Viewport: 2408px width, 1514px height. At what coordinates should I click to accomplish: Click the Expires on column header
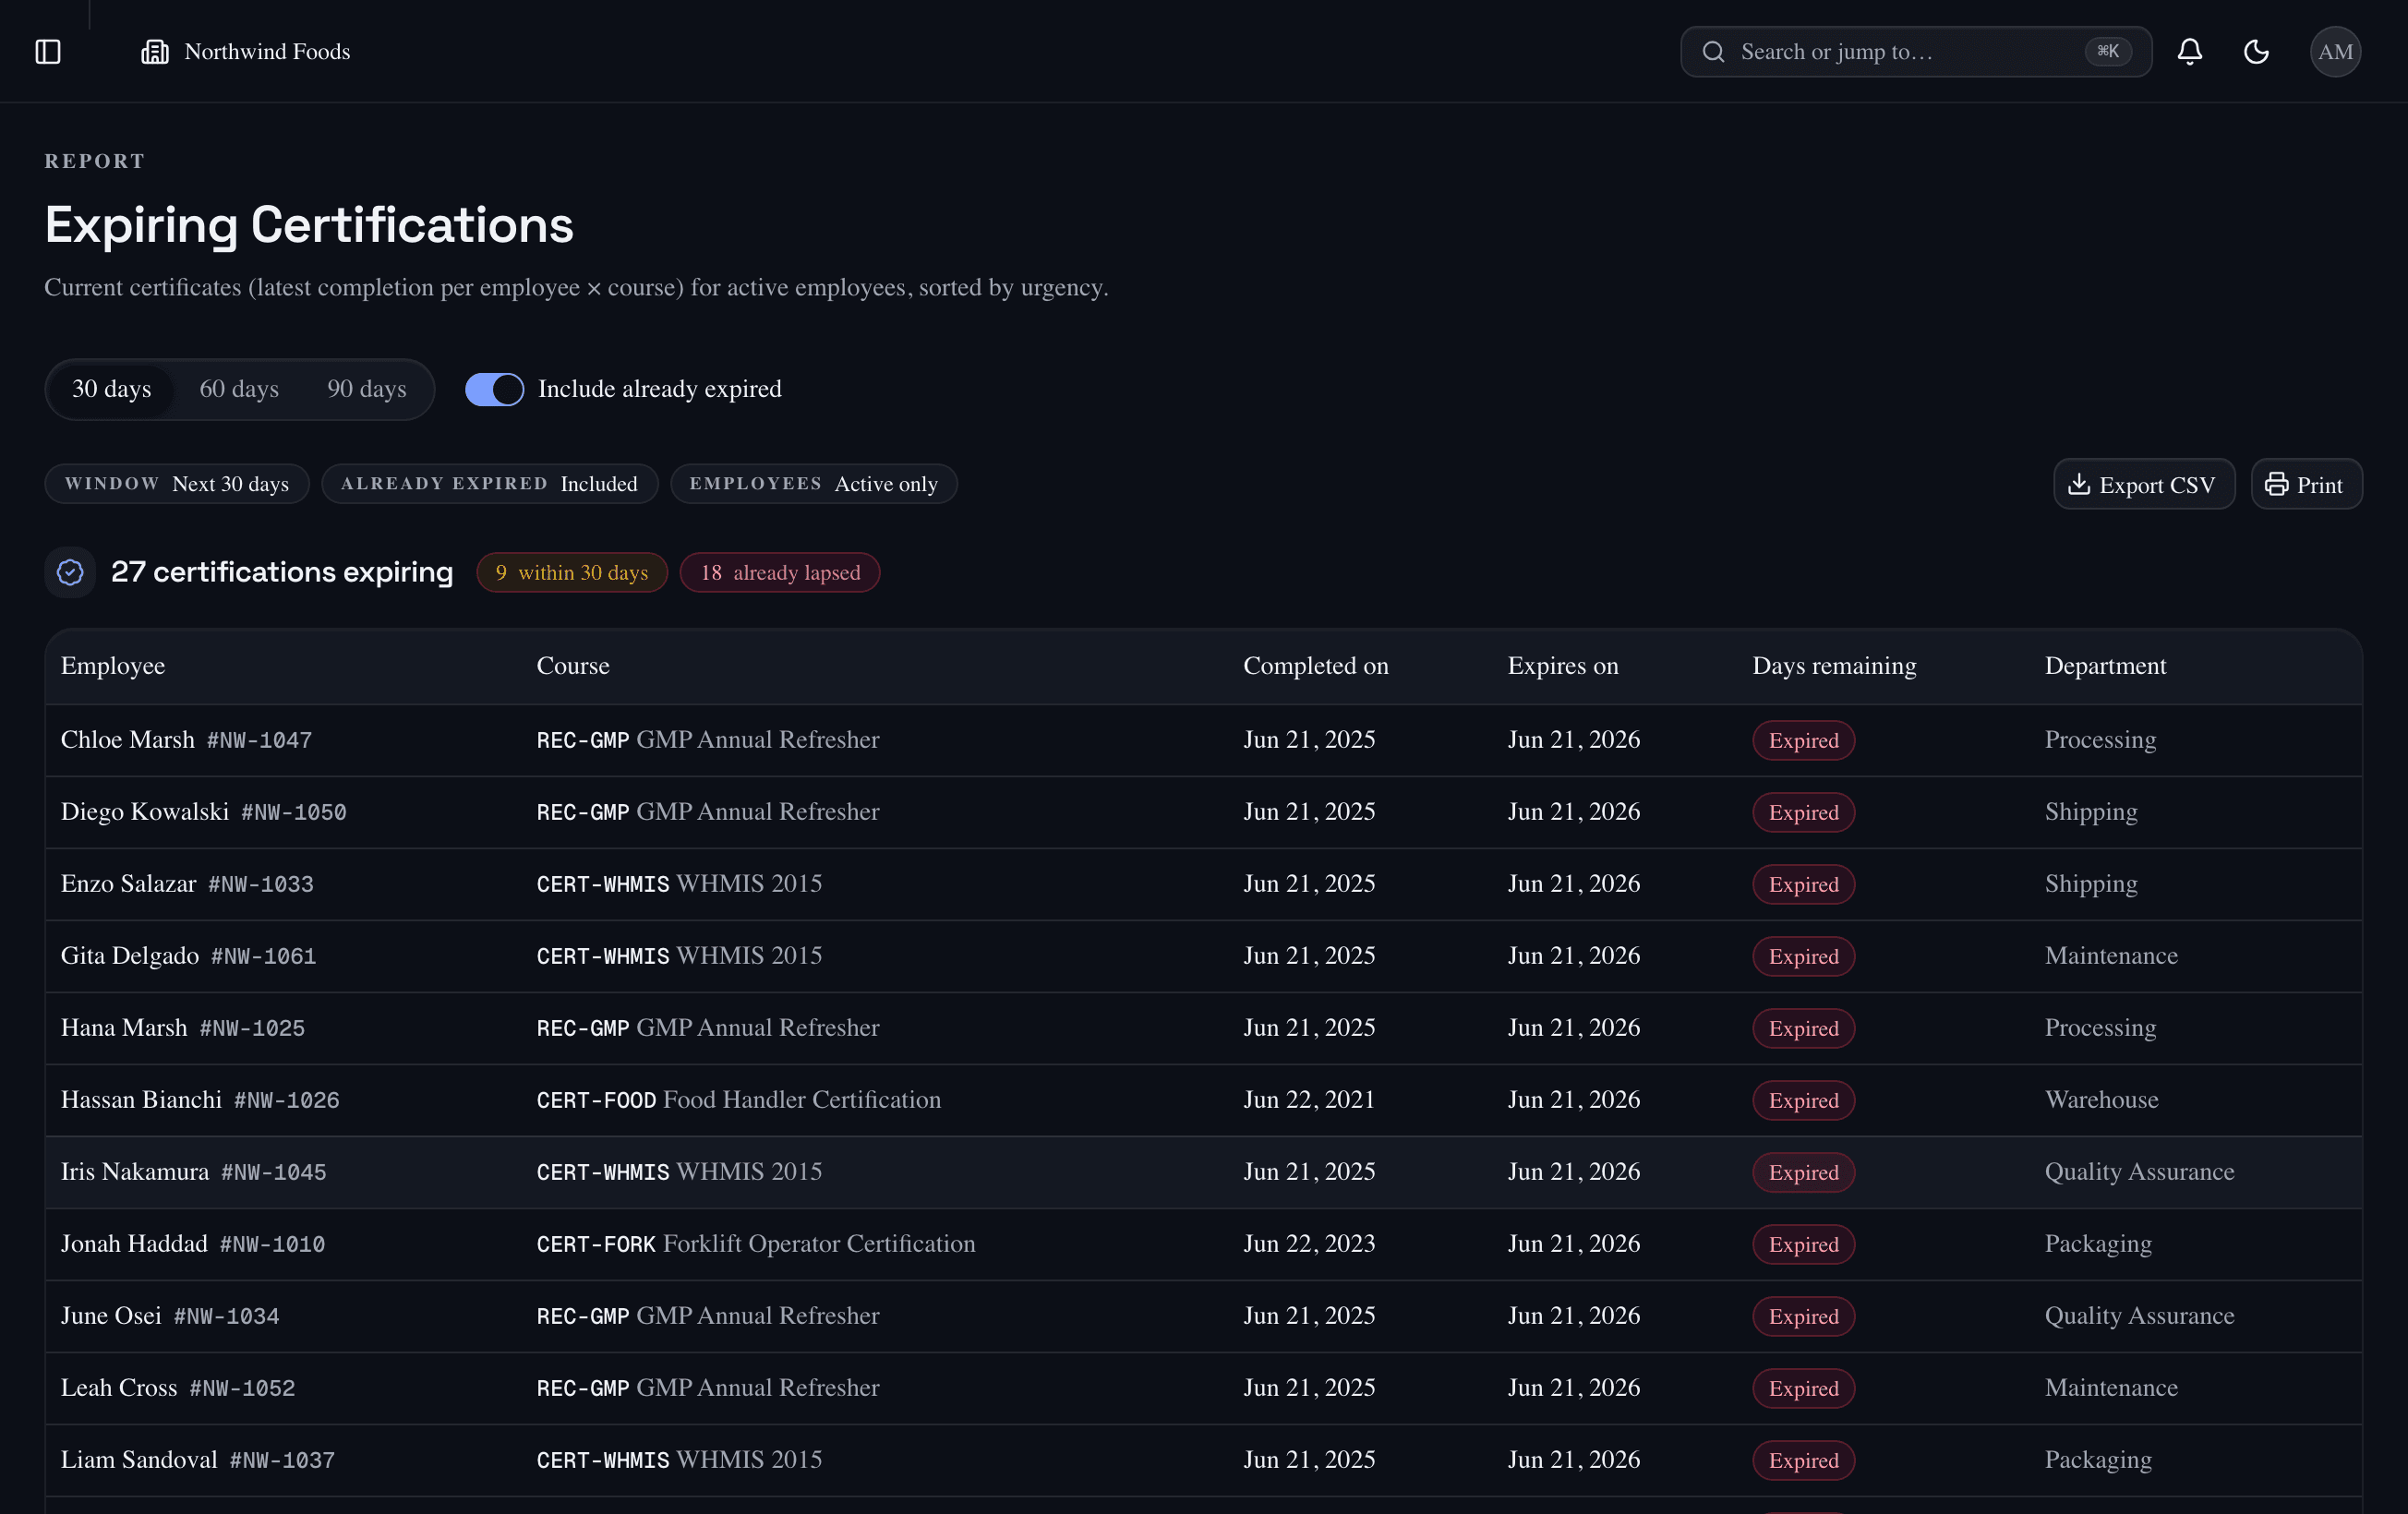point(1562,666)
